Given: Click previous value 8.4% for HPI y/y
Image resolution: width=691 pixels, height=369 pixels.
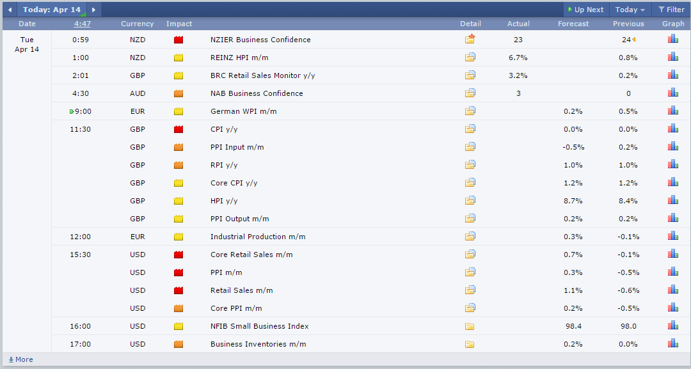Looking at the screenshot, I should tap(628, 201).
